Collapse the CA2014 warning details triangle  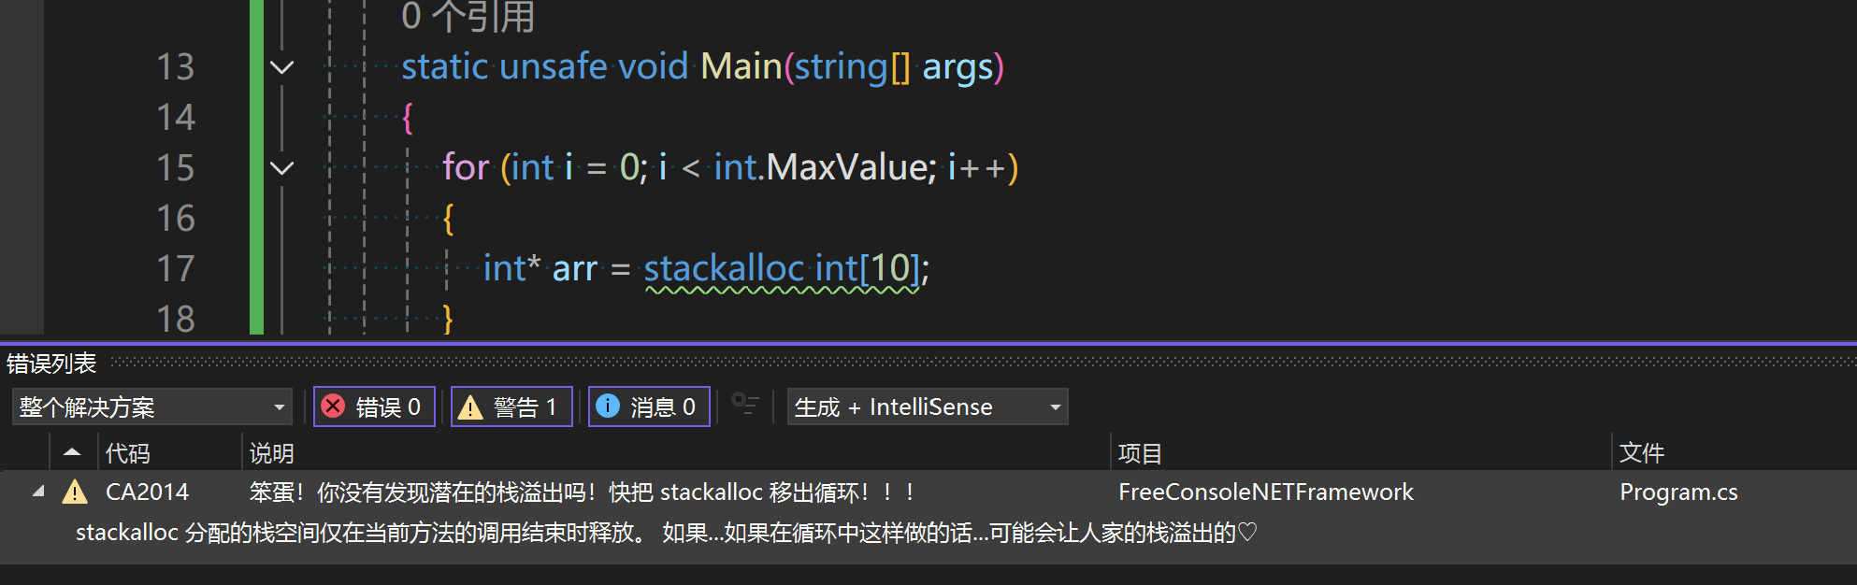[x=38, y=492]
